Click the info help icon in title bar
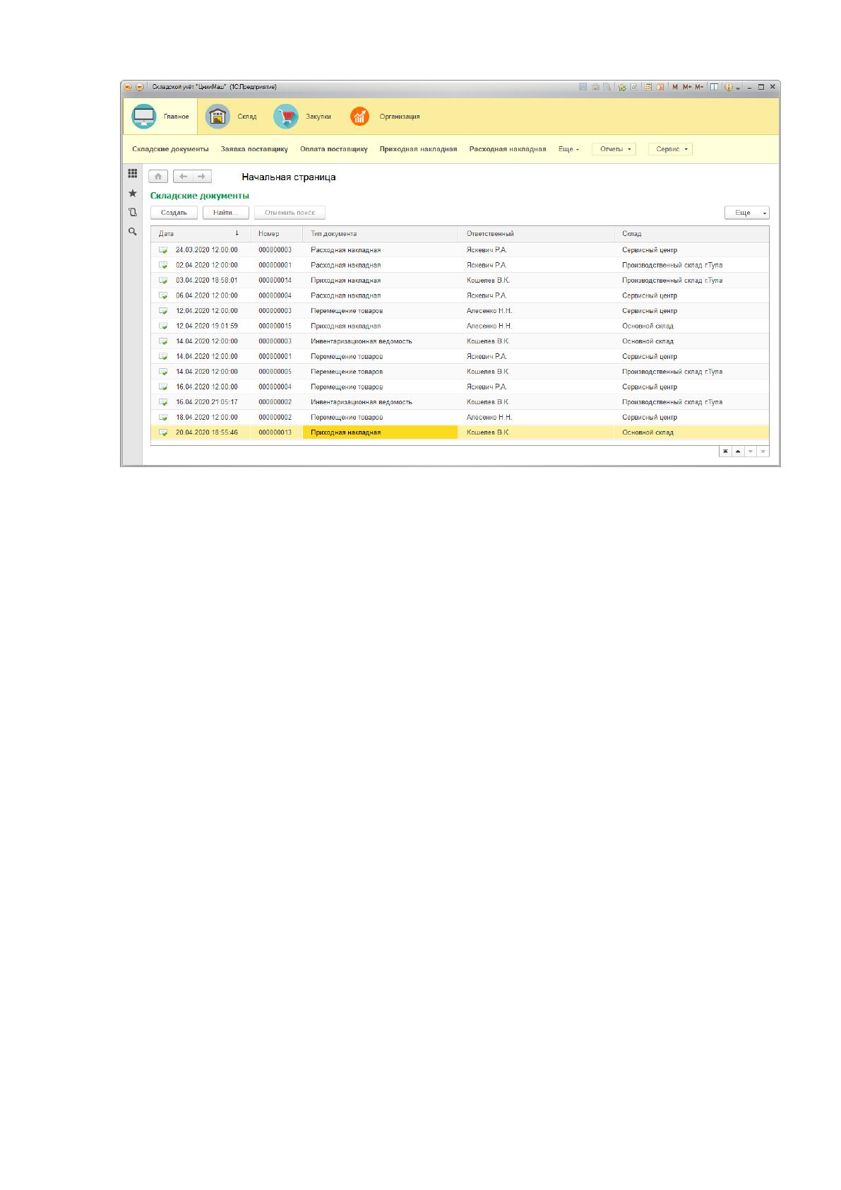Screen dimensions: 841x1190 [729, 87]
